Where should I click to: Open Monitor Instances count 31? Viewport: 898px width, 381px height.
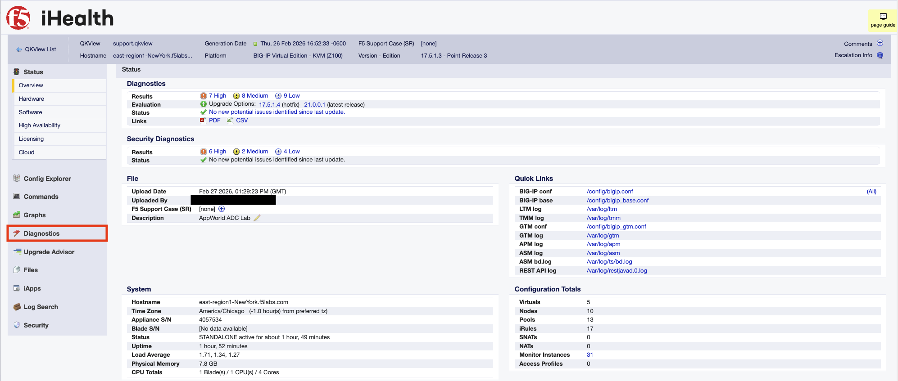pos(590,355)
